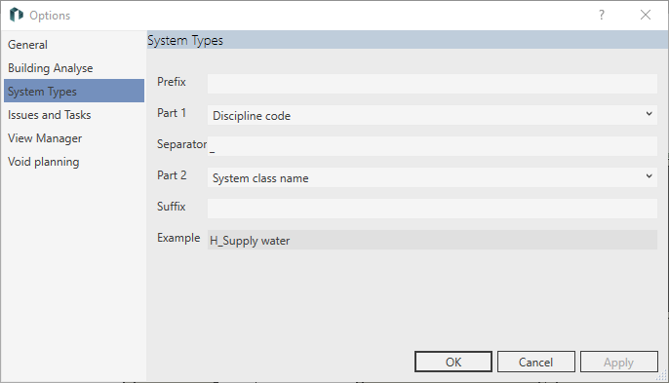The width and height of the screenshot is (669, 383).
Task: Click the Options app logo icon
Action: (x=17, y=15)
